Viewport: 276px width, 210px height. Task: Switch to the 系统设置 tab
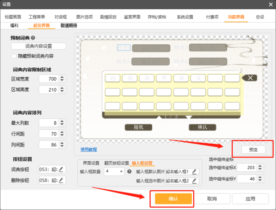[185, 17]
